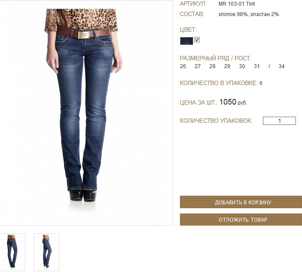Click the ЦВЕТ label
Image resolution: width=302 pixels, height=272 pixels.
[x=188, y=30]
